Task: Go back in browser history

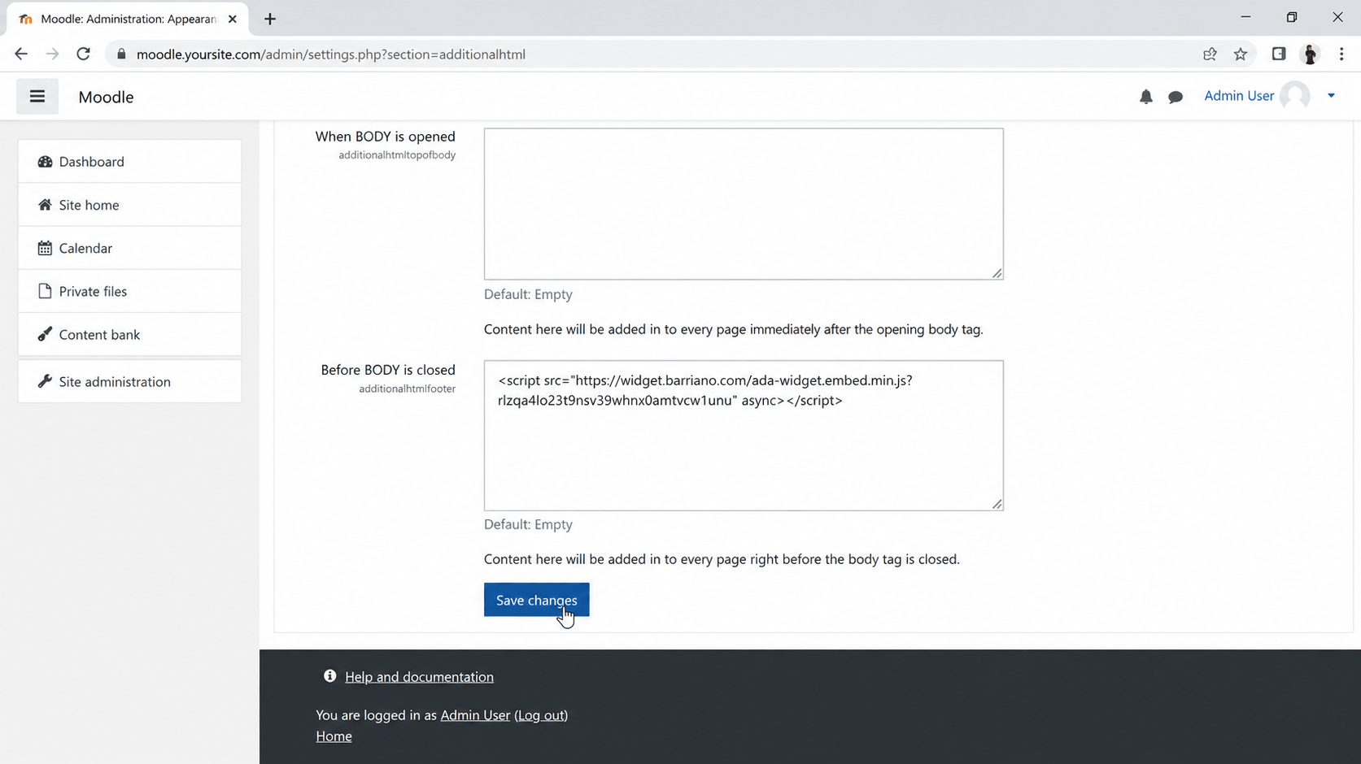Action: pos(21,54)
